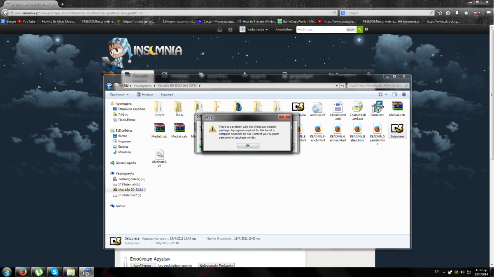494x277 pixels.
Task: Click the Insomnia messages envelope icon
Action: 220,30
